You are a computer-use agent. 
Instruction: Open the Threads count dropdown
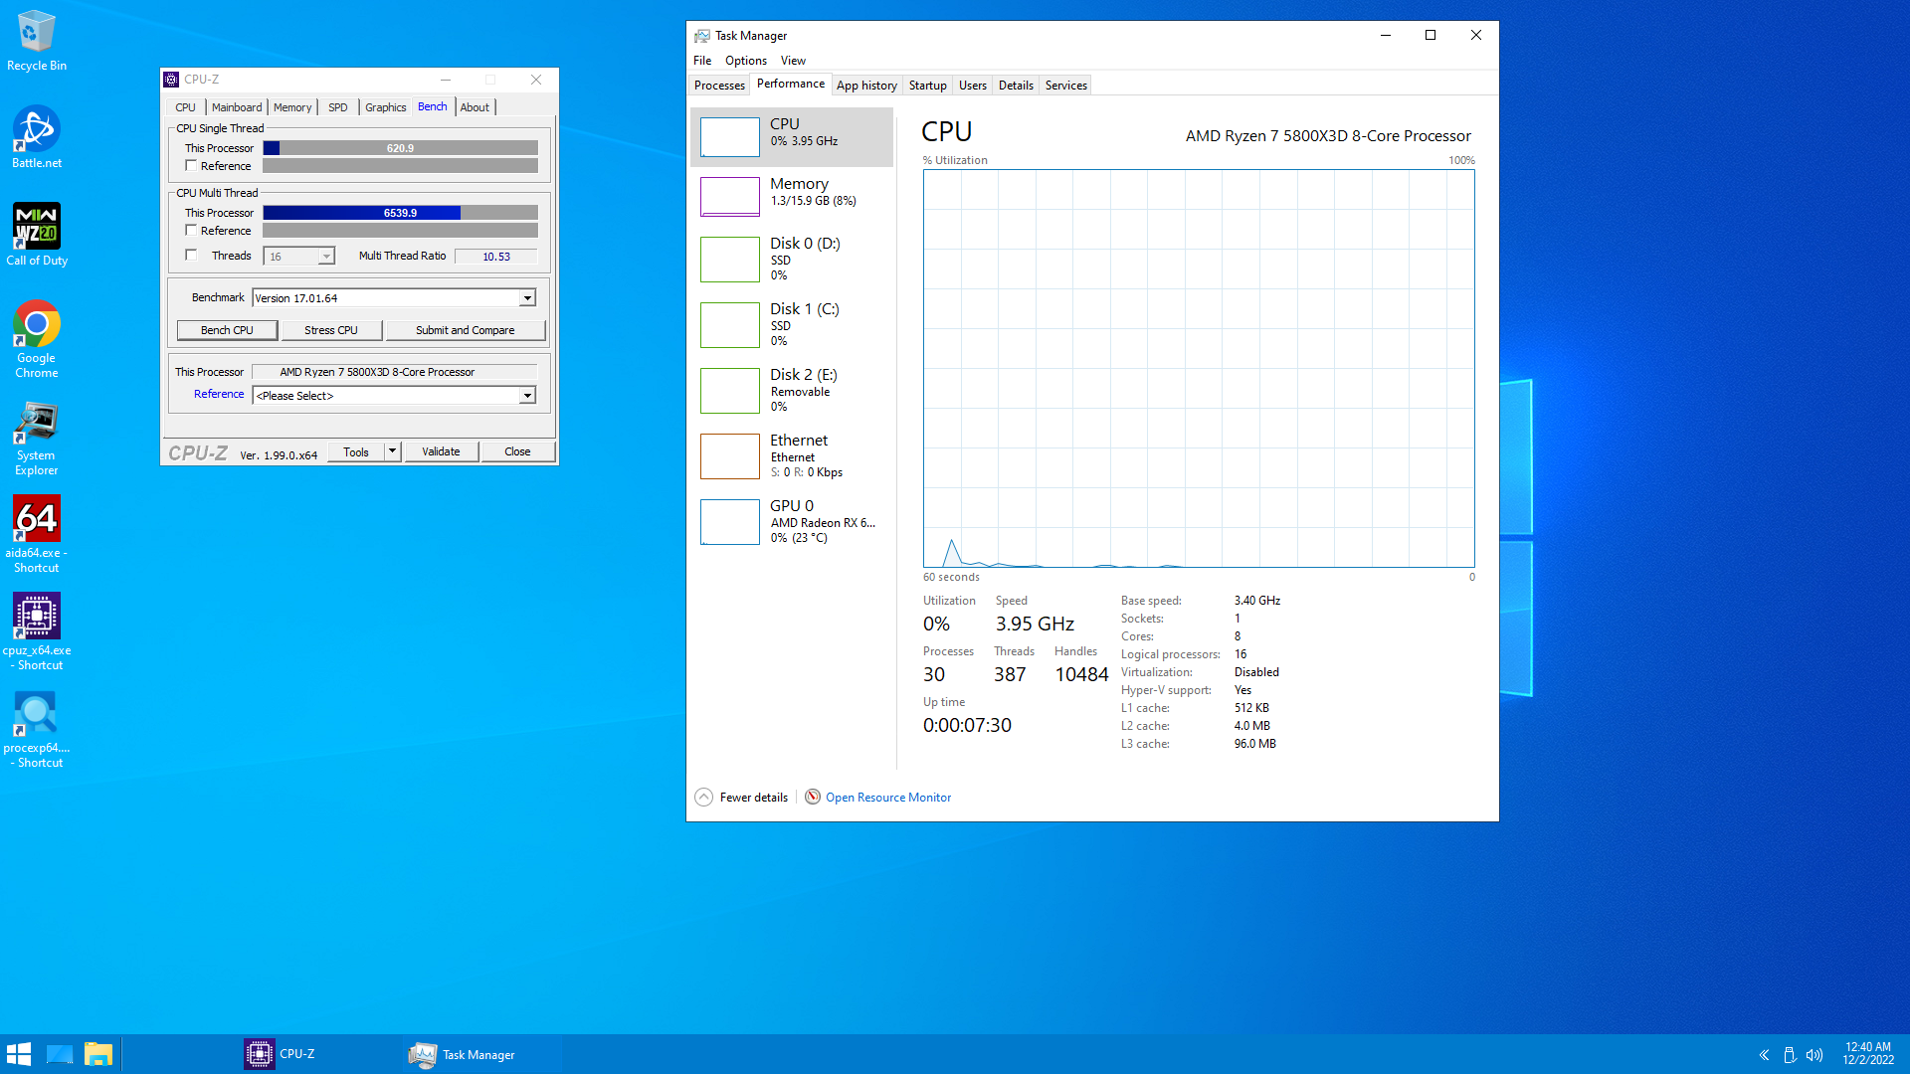(325, 257)
